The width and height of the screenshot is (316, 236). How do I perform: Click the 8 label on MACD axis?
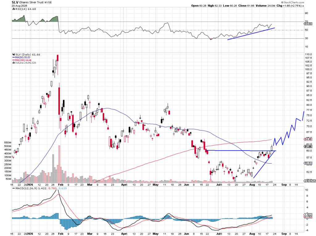pyautogui.click(x=306, y=196)
